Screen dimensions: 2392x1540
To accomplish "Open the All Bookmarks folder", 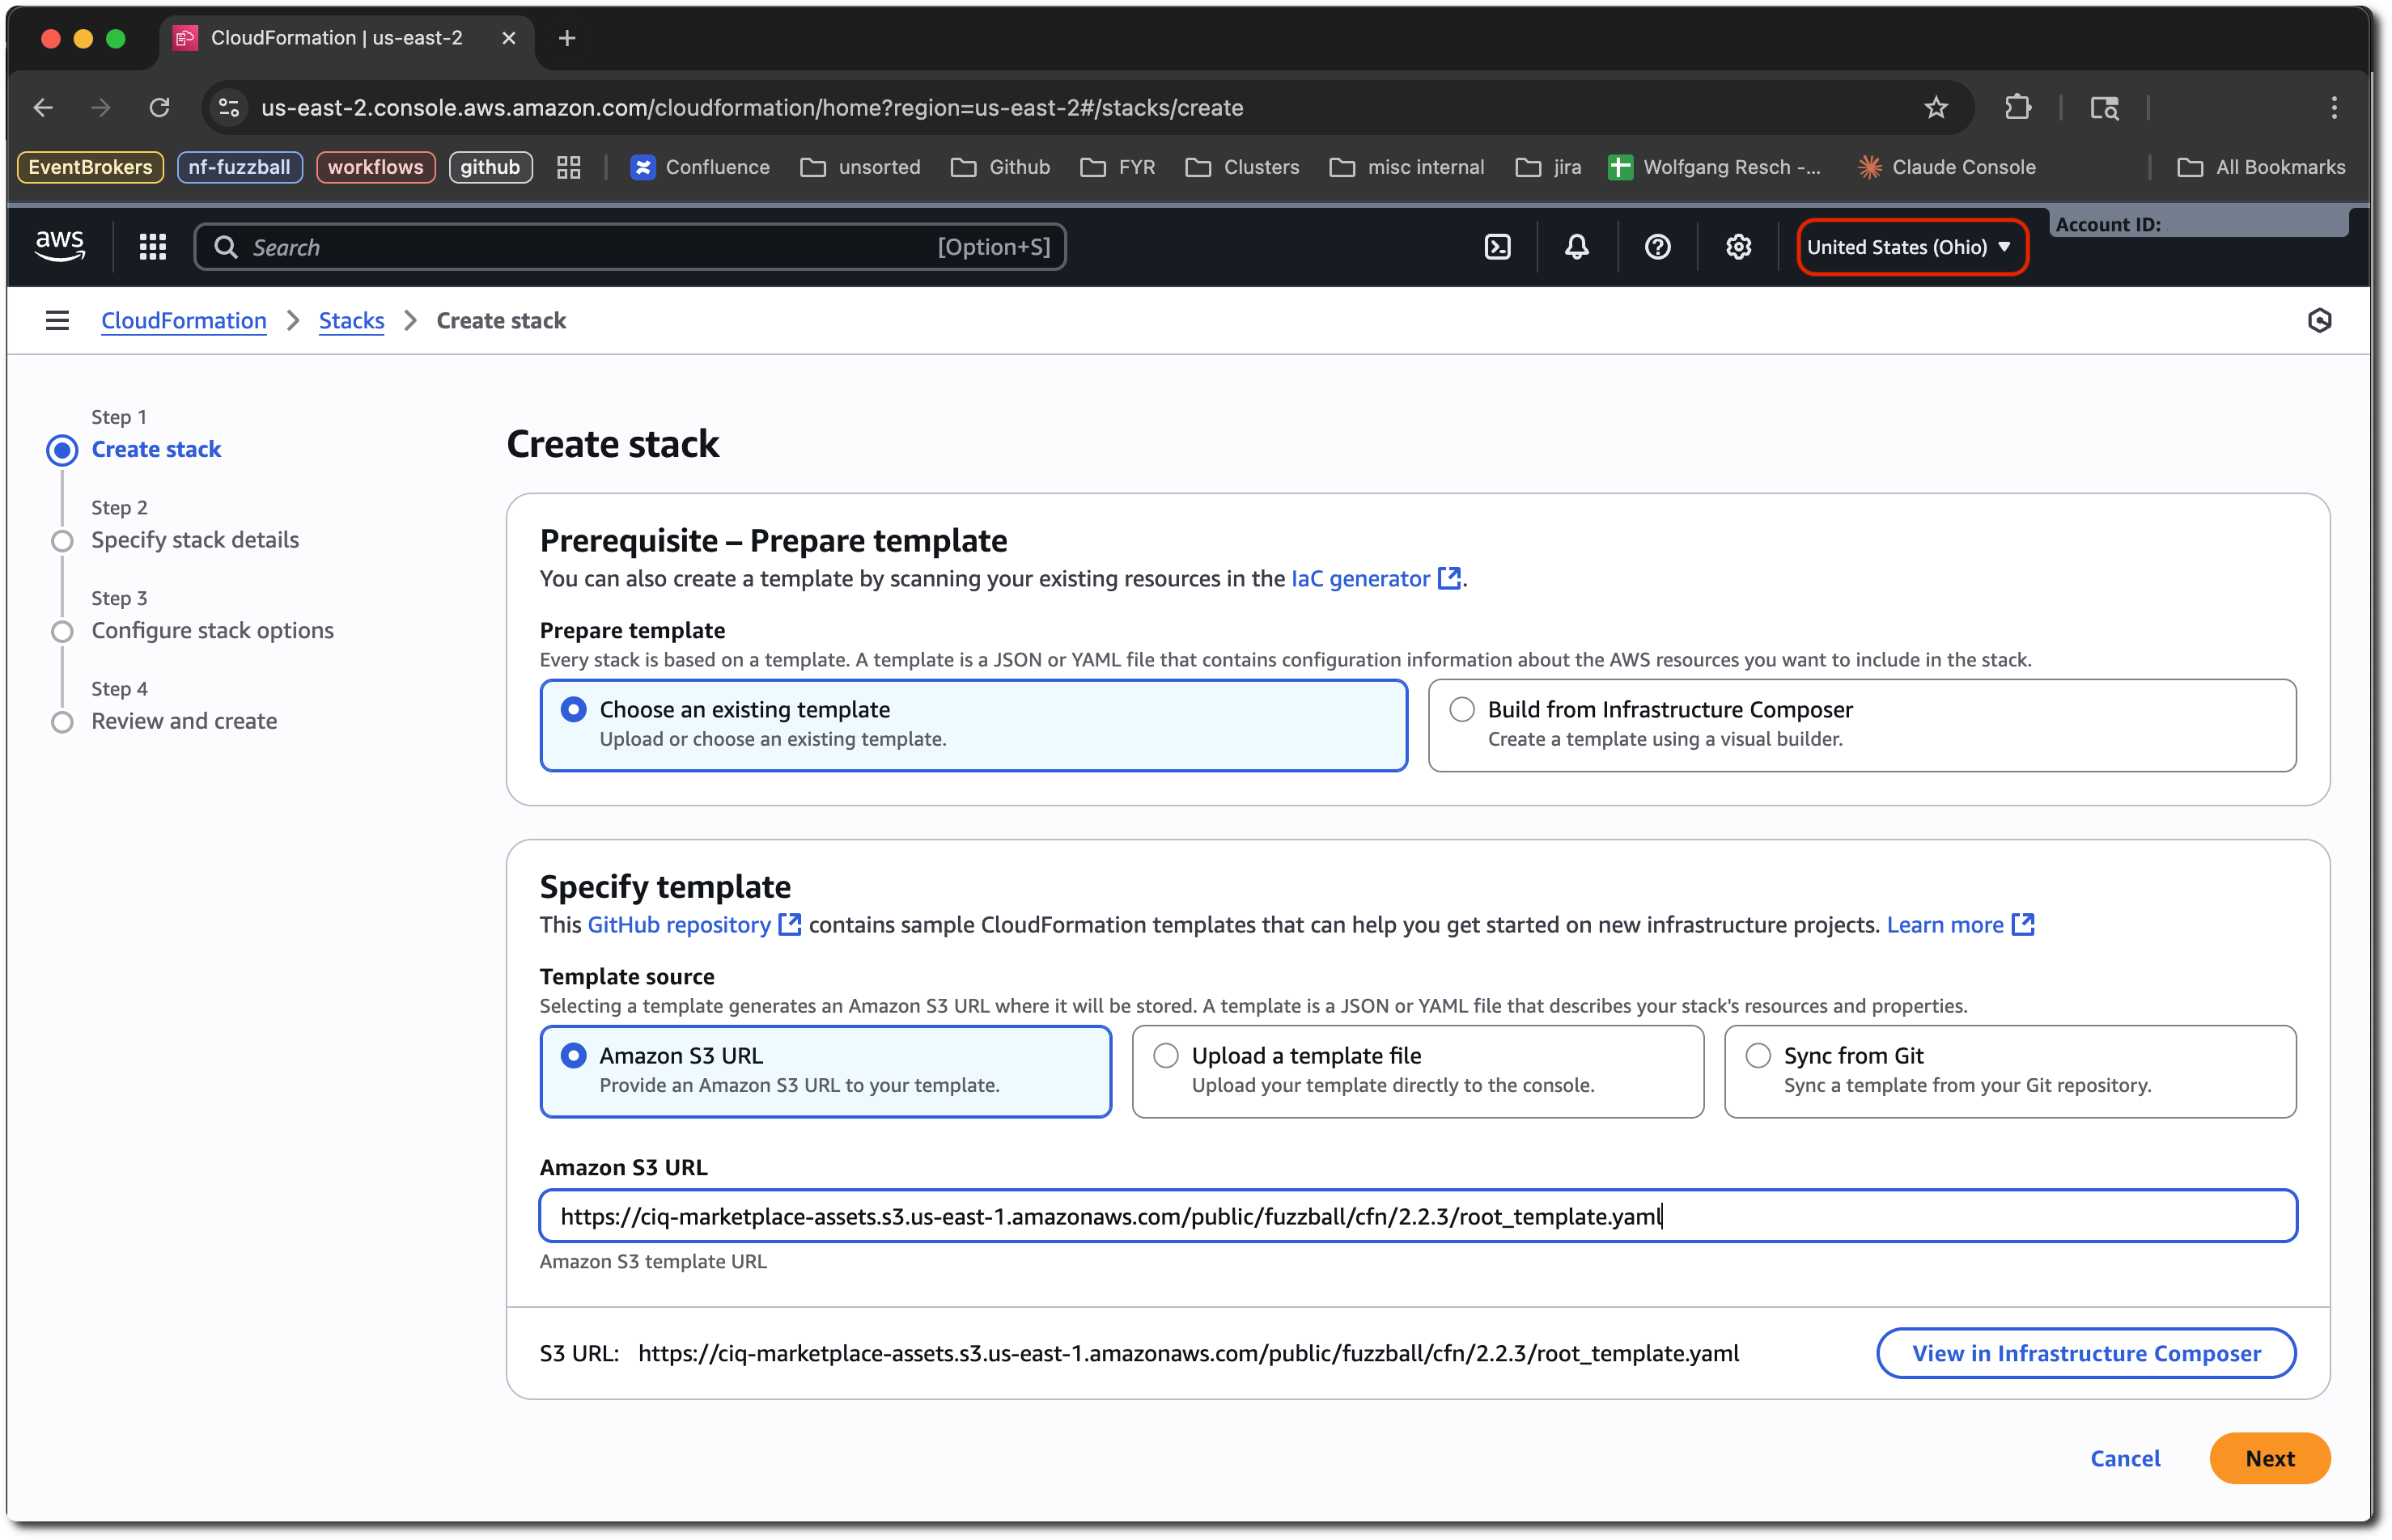I will [2262, 167].
